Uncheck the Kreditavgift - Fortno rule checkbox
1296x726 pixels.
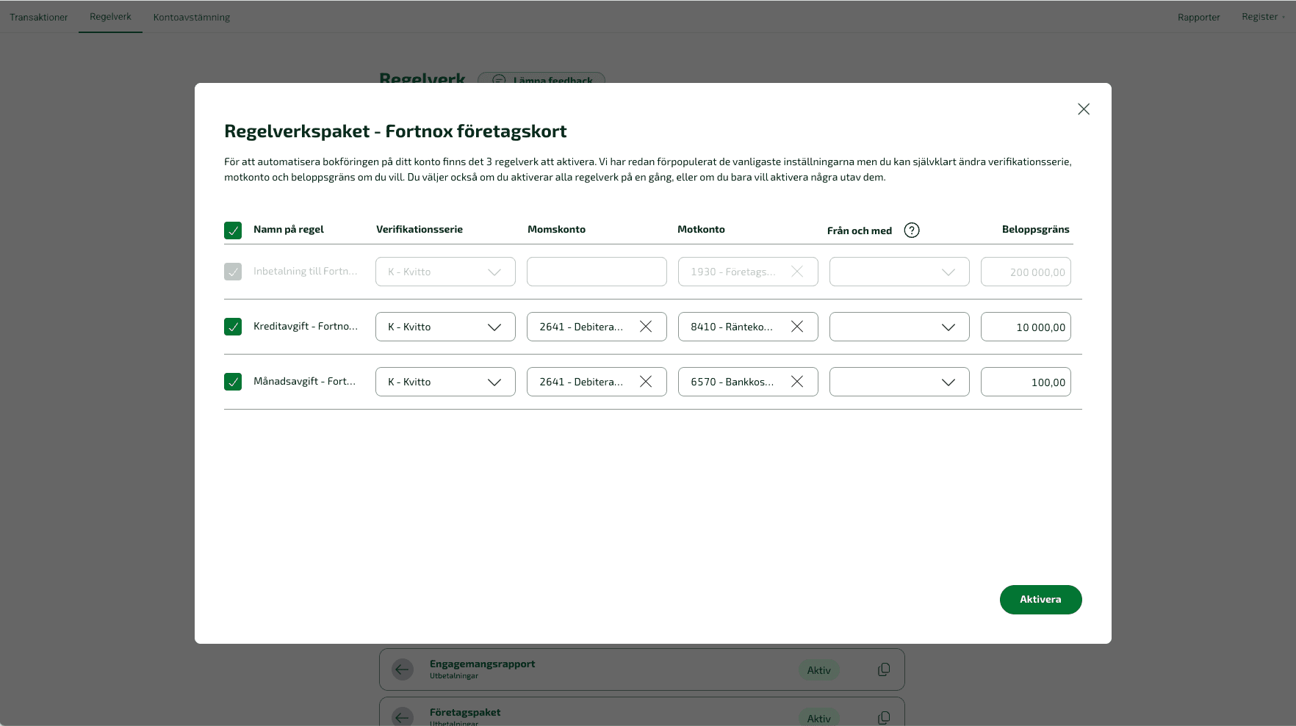(x=233, y=327)
